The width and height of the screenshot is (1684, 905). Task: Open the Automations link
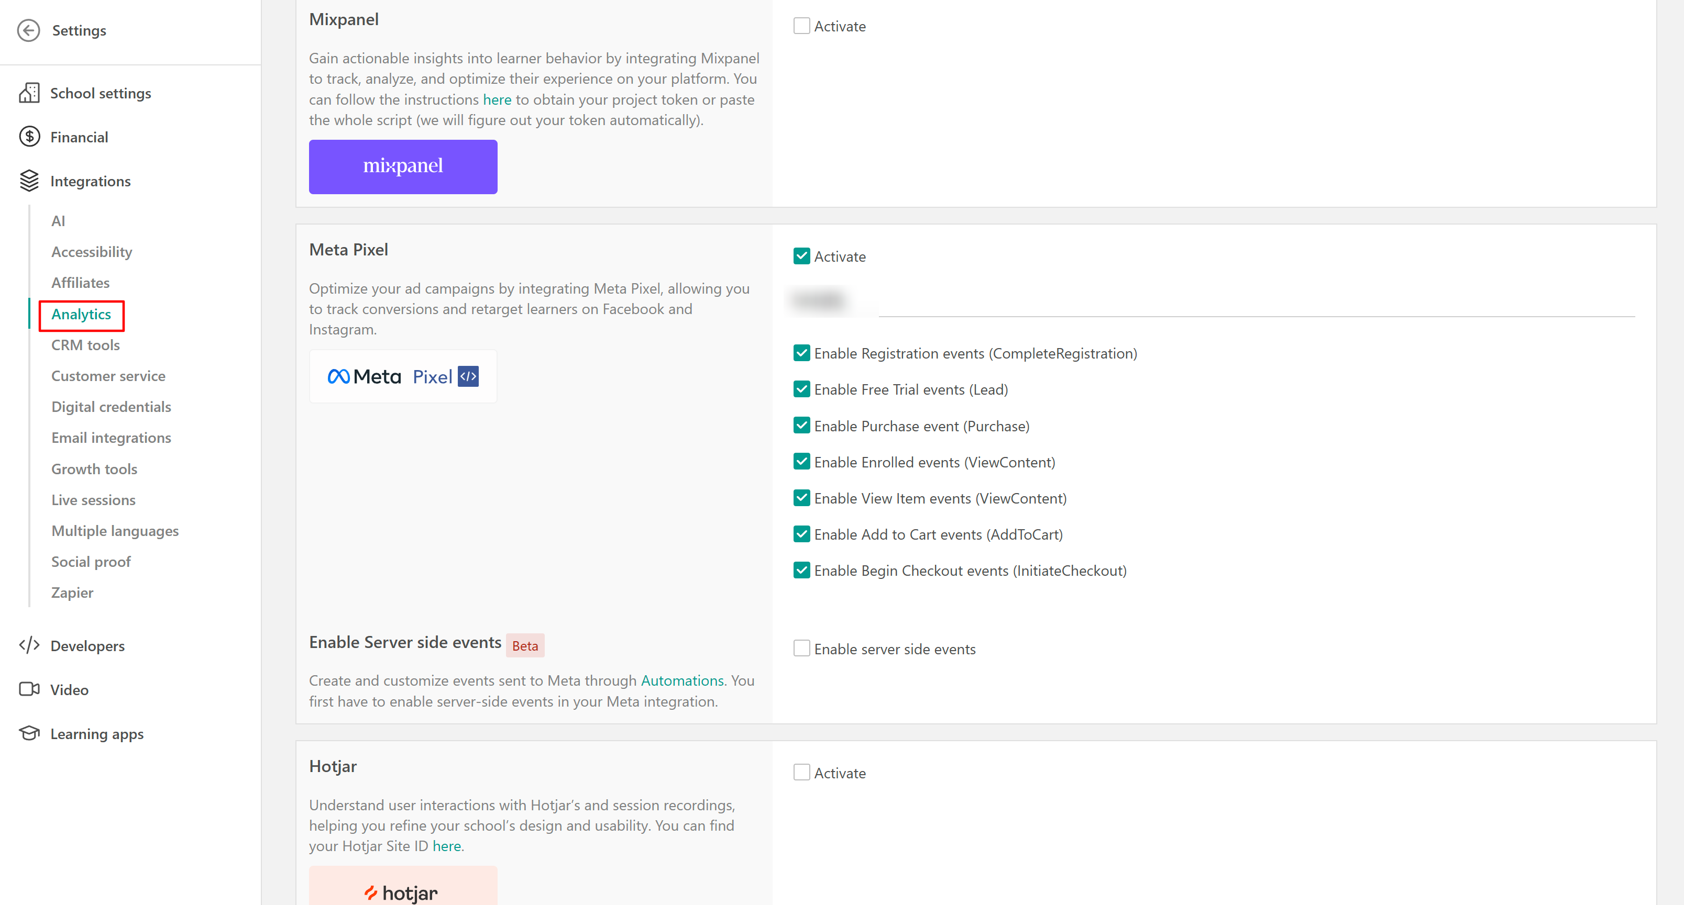[682, 680]
